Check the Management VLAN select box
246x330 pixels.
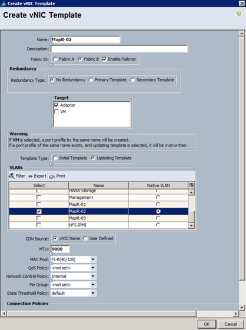pos(39,198)
